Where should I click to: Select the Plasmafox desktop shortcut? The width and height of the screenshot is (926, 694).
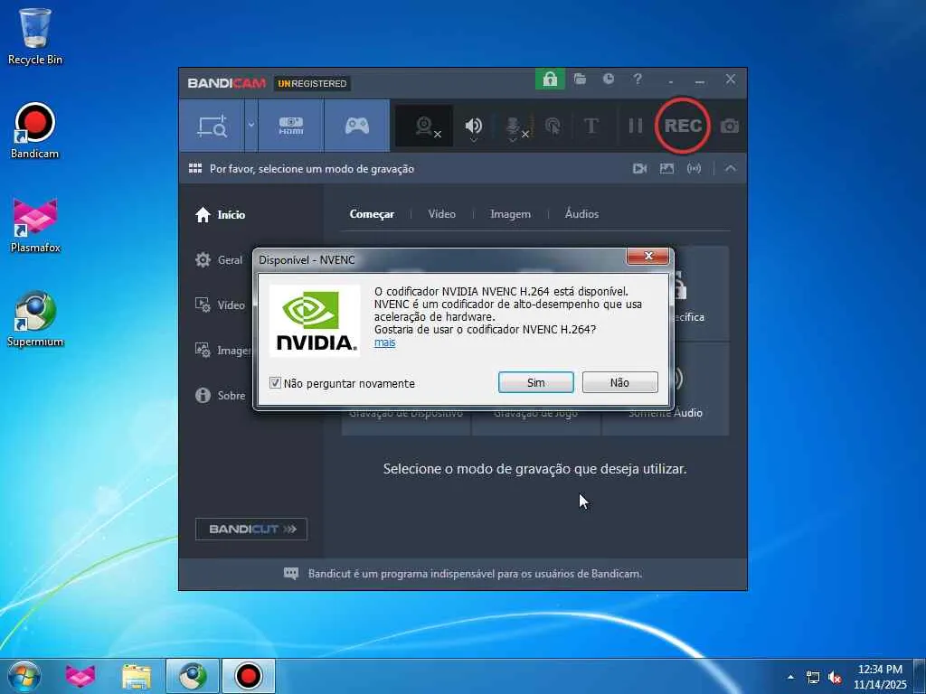[35, 225]
